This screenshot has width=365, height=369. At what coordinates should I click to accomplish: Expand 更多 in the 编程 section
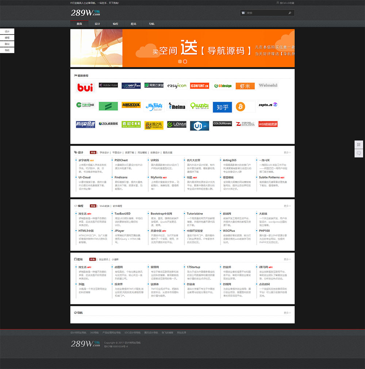click(287, 206)
